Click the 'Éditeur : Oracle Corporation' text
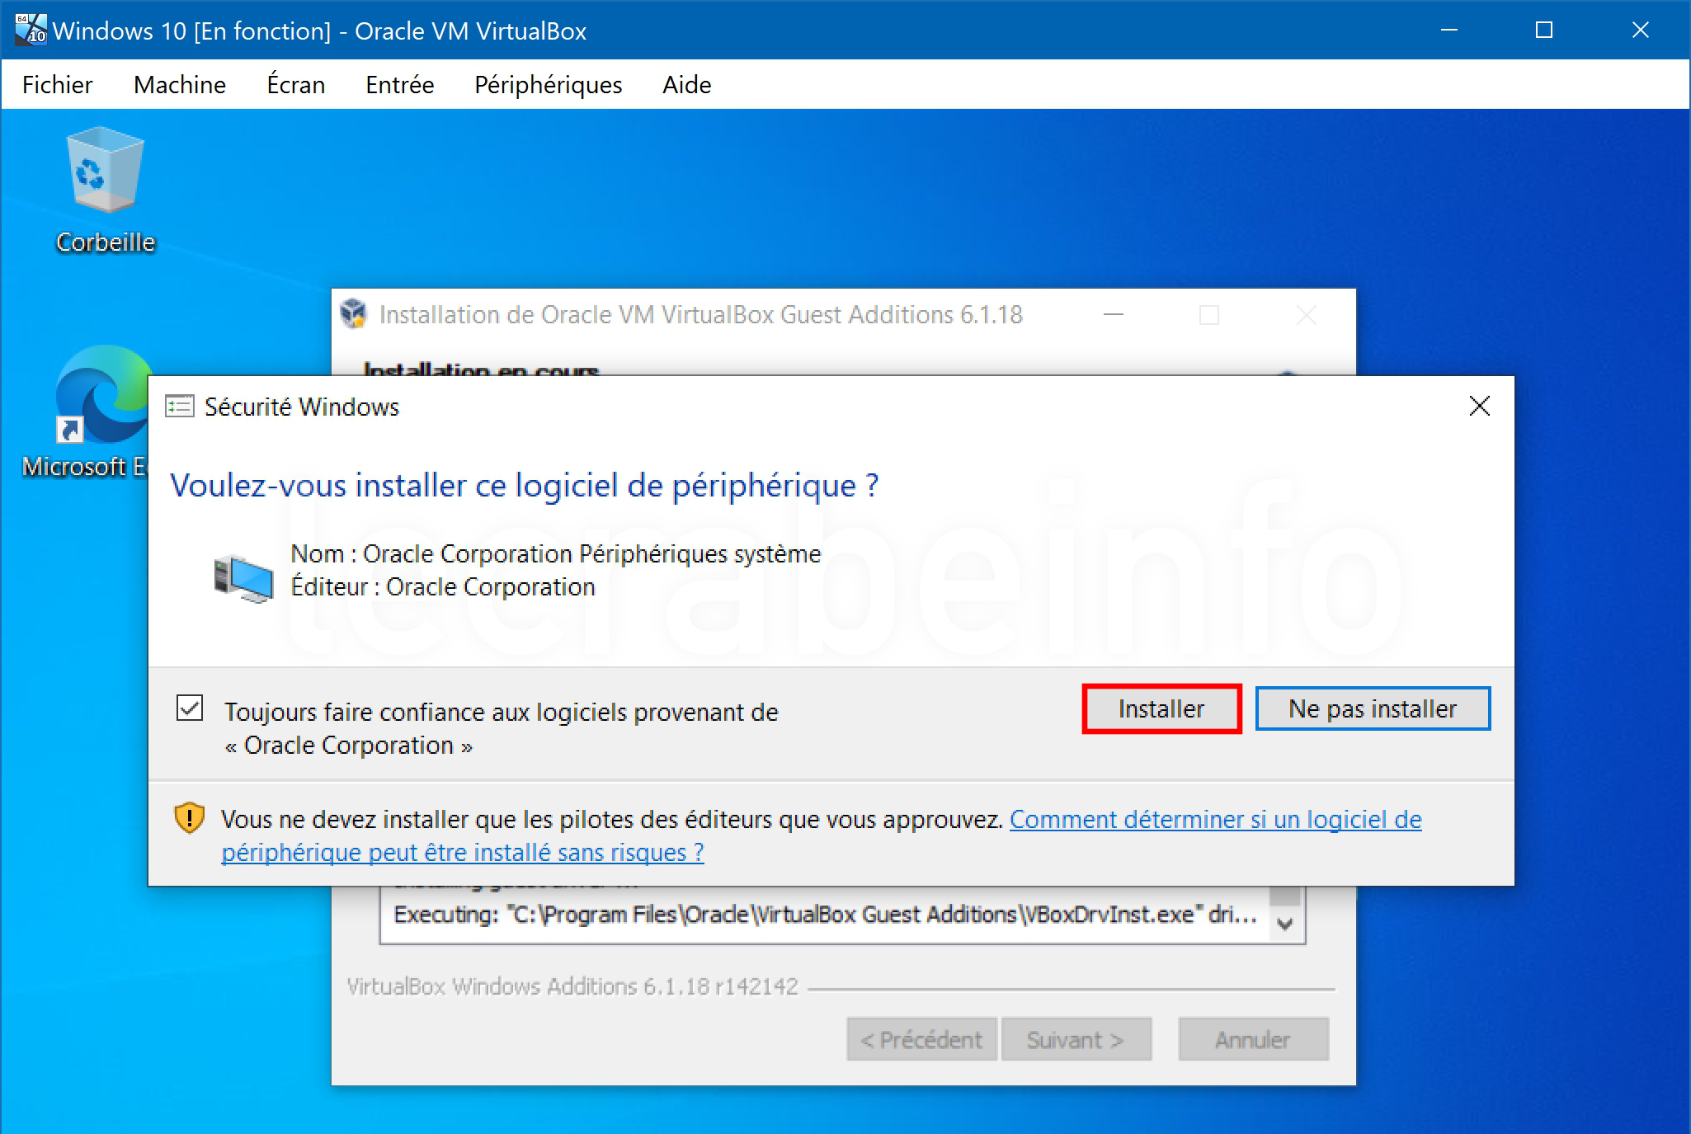 [443, 586]
